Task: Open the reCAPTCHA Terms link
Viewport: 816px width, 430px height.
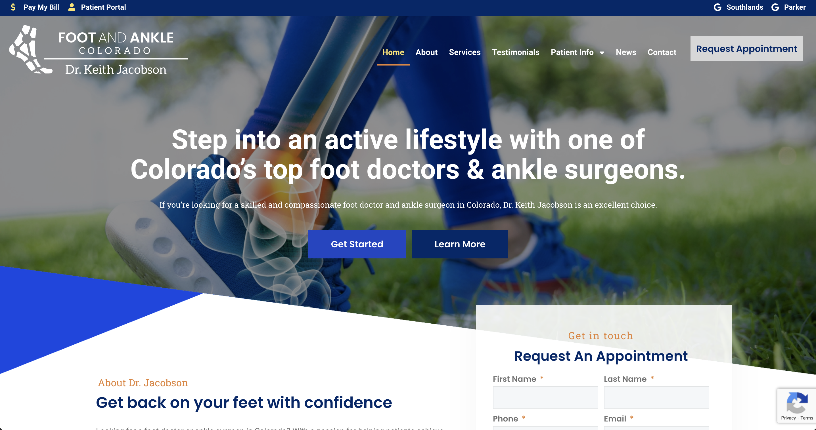Action: (x=807, y=418)
